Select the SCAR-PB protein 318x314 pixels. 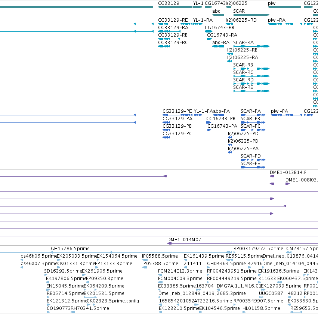(253, 122)
